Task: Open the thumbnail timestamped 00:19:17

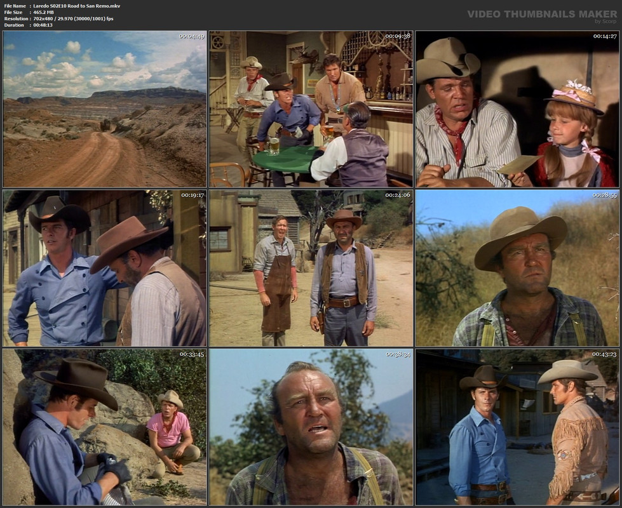Action: click(x=105, y=268)
